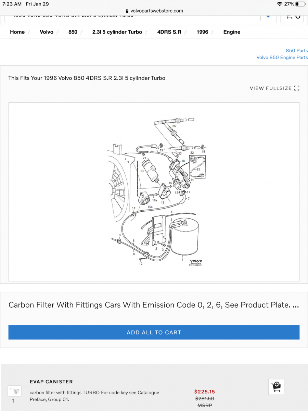308x411 pixels.
Task: Add EVAP Canister to cart icon
Action: (x=276, y=387)
